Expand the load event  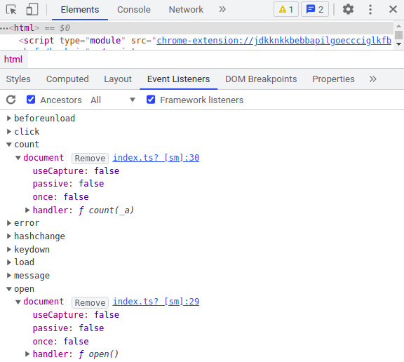9,262
